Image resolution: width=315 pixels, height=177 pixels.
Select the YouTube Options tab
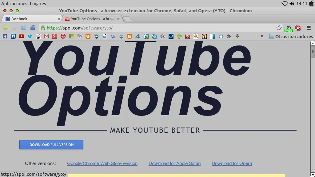(92, 19)
